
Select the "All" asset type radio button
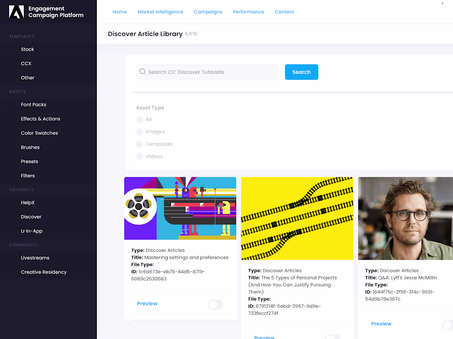point(140,119)
